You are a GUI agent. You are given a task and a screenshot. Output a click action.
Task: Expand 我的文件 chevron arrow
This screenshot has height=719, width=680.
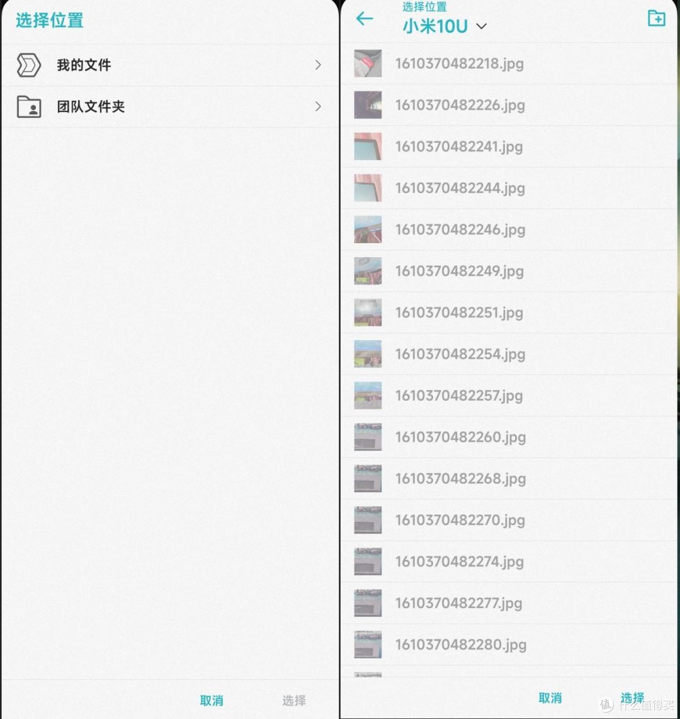[x=318, y=65]
